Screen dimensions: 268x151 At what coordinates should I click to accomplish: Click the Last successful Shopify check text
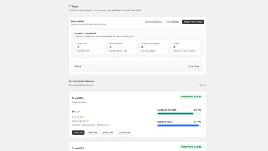[x=89, y=24]
